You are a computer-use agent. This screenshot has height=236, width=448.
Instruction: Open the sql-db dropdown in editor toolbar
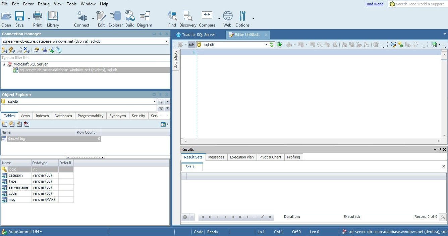click(x=266, y=45)
